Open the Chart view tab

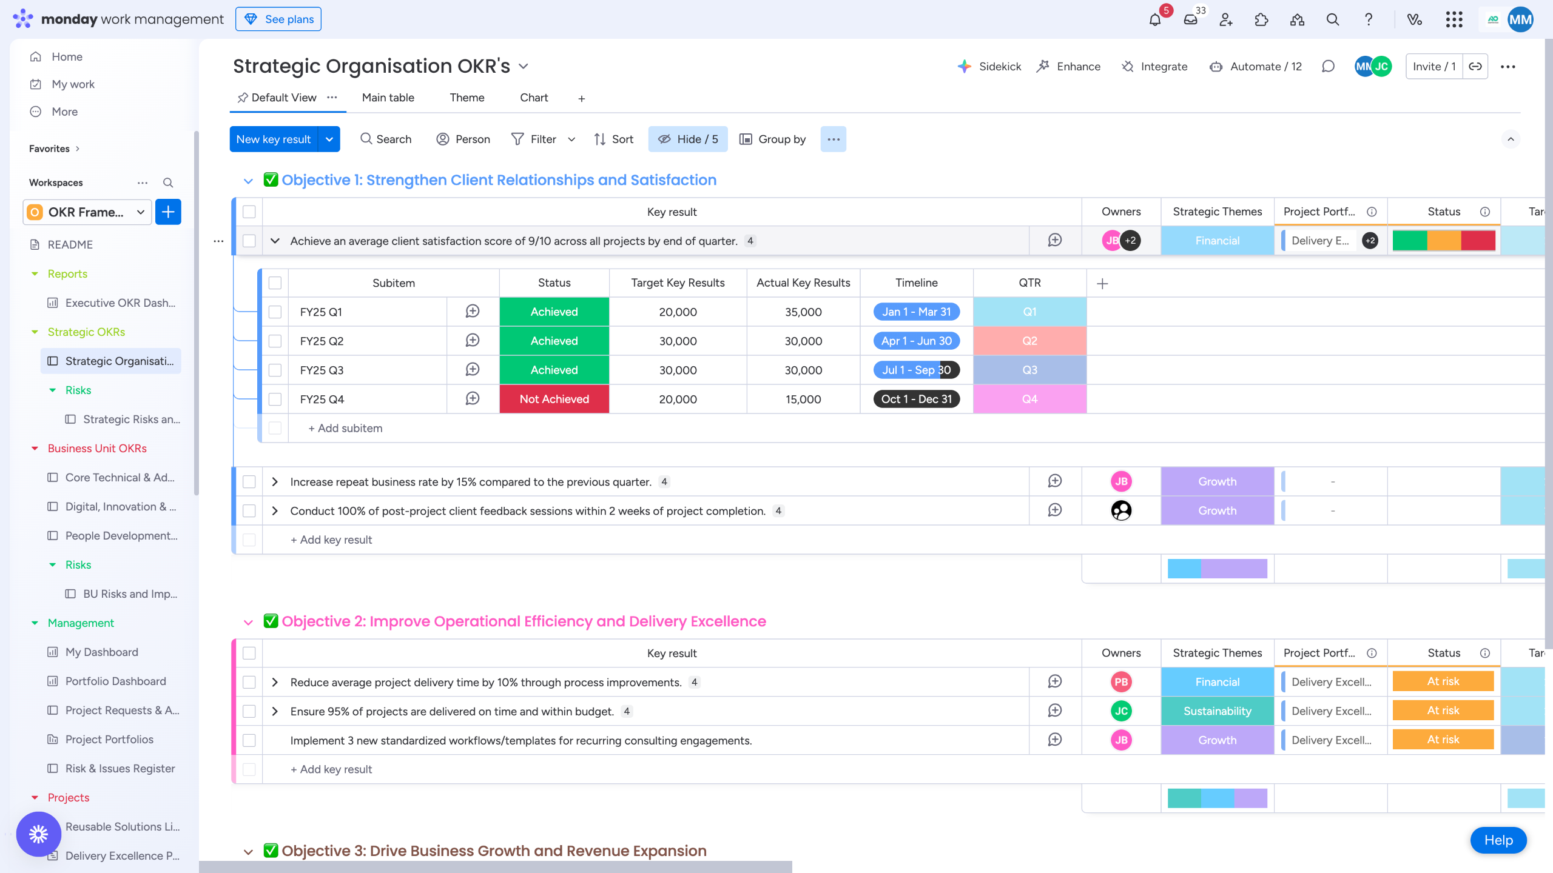tap(533, 98)
